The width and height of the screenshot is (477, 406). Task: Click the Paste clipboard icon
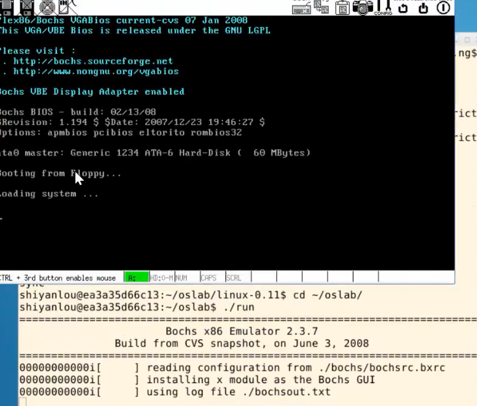tap(342, 7)
